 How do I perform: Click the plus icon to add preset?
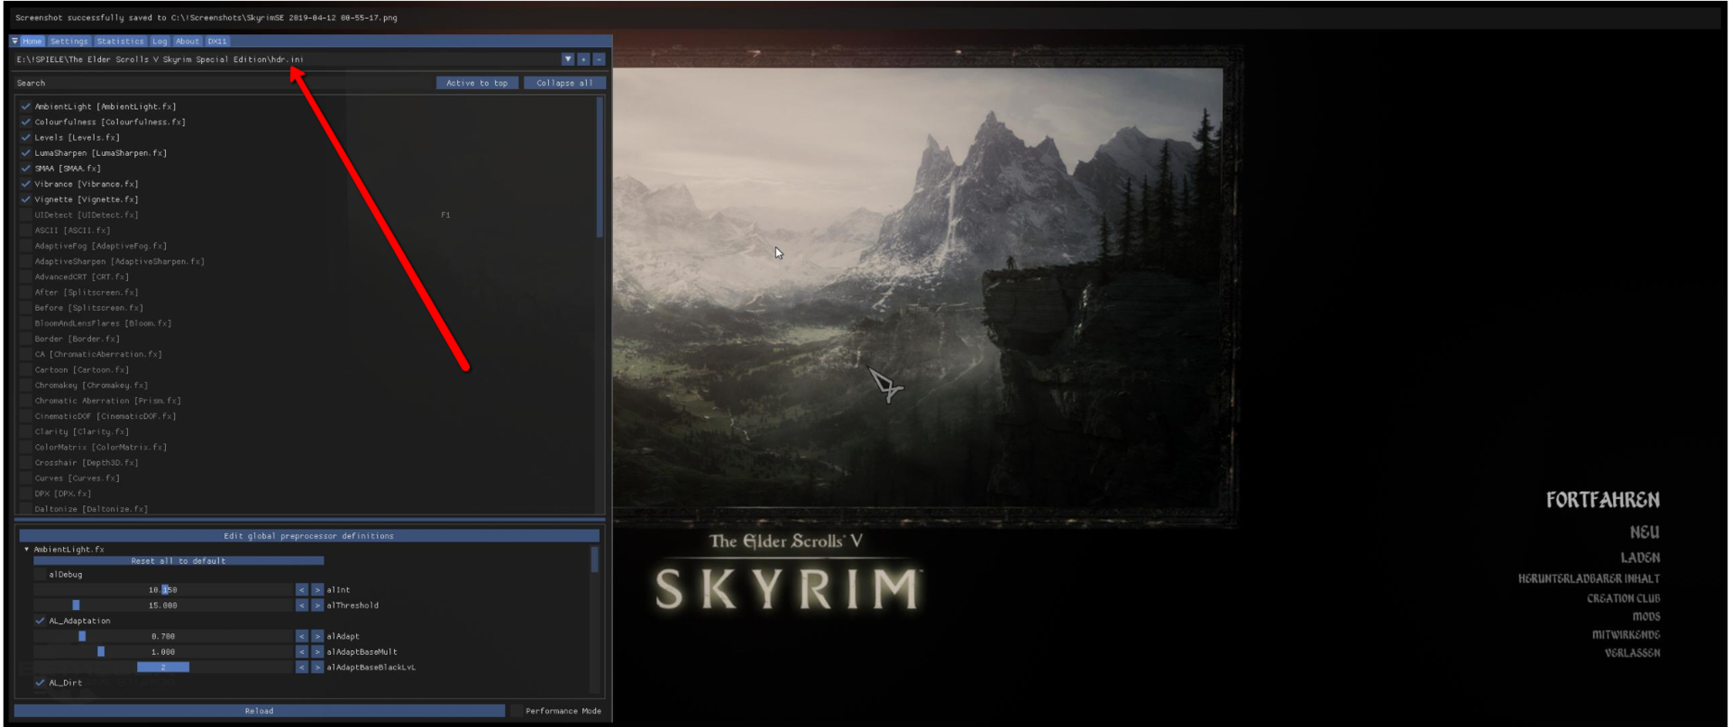point(583,59)
